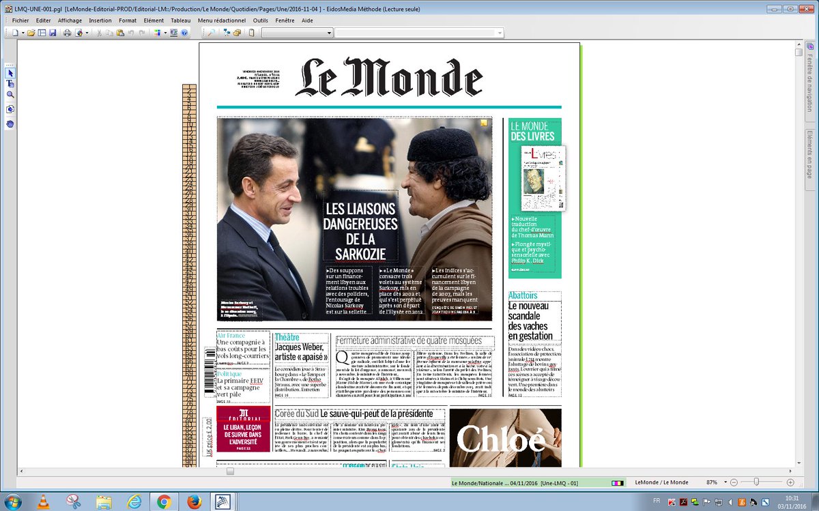Select the Sarkozy and Kadhafi main photo
This screenshot has width=819, height=511.
pyautogui.click(x=355, y=219)
